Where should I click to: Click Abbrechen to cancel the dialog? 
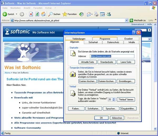pyautogui.click(x=117, y=118)
